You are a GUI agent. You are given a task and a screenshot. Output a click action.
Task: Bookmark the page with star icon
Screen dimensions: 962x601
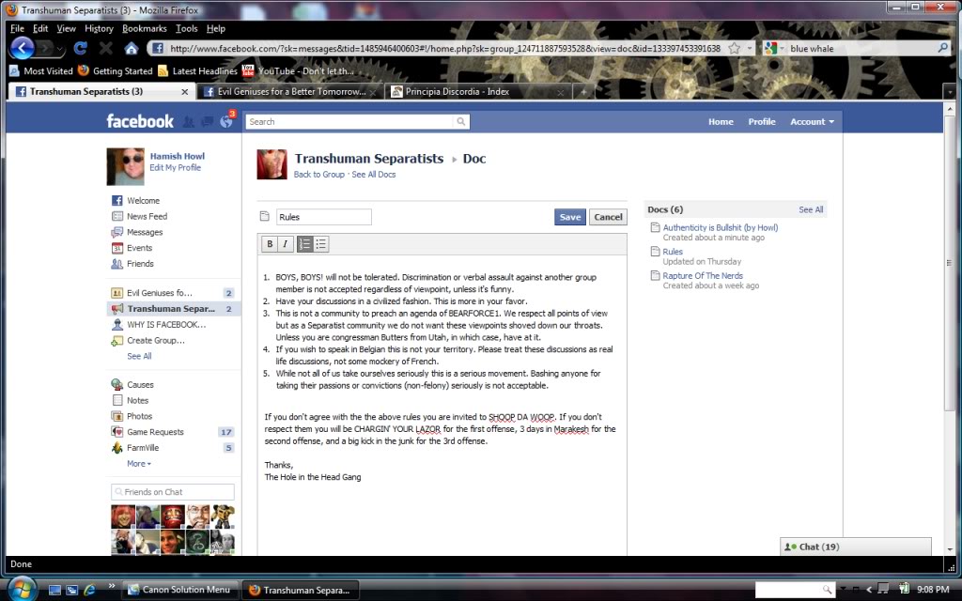point(734,48)
